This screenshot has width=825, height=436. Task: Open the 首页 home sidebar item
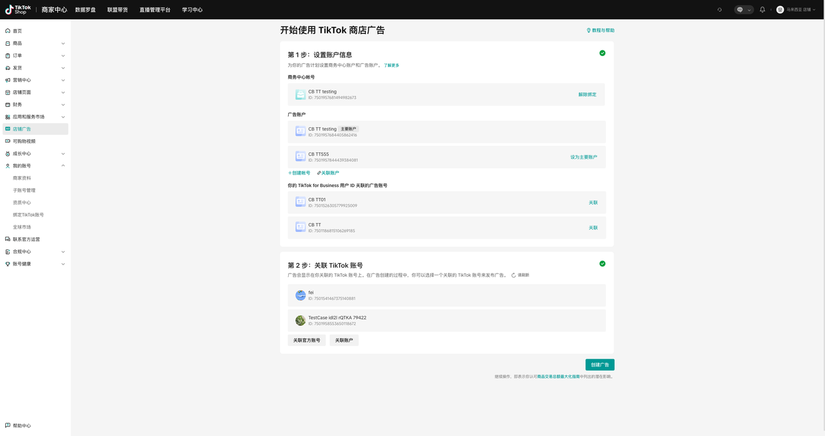click(x=17, y=31)
